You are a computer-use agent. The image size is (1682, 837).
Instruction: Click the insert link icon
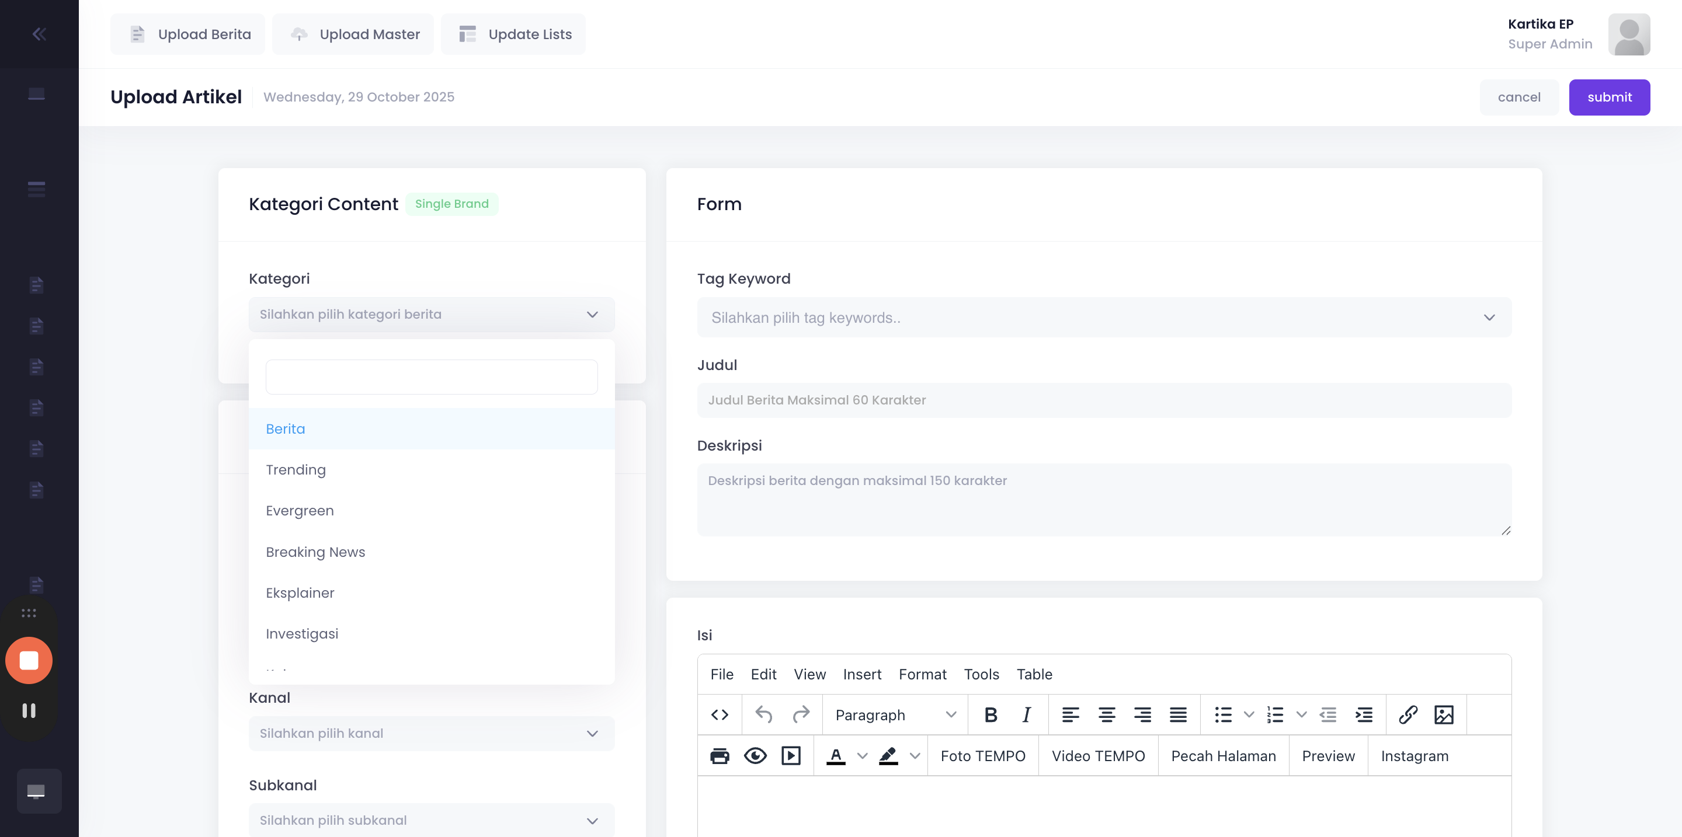pos(1408,715)
